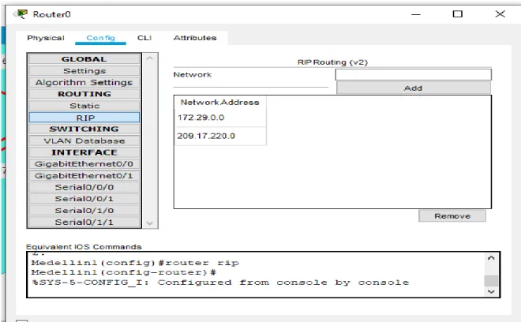The image size is (521, 322).
Task: Select network 172.29.0.0 row
Action: click(x=220, y=118)
